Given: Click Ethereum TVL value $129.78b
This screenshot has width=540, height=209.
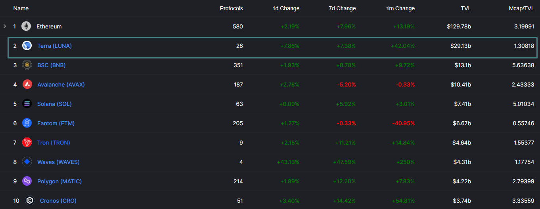Looking at the screenshot, I should point(459,26).
